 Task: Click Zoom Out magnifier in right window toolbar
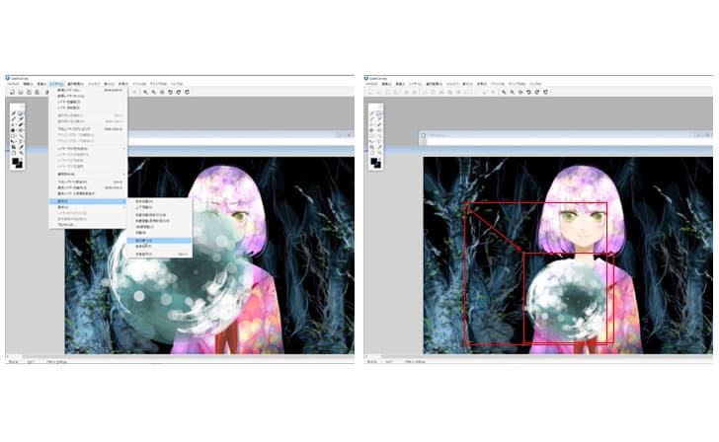tap(513, 92)
